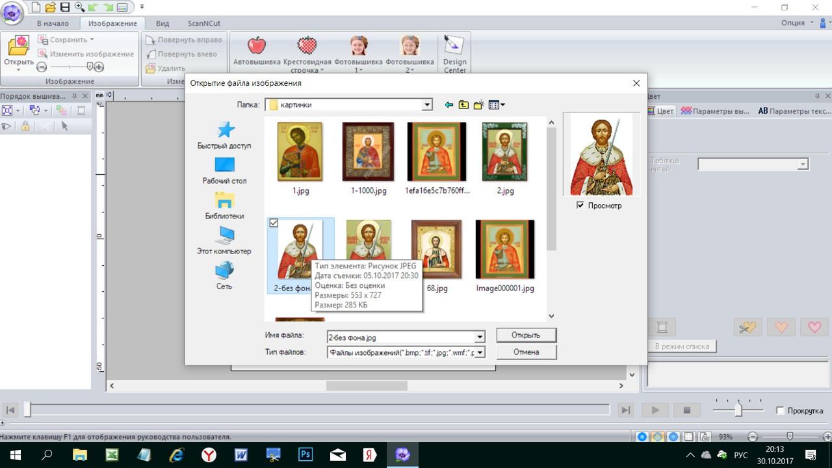The height and width of the screenshot is (468, 832).
Task: Select Рабочий стол in the dialog sidebar
Action: tap(224, 170)
